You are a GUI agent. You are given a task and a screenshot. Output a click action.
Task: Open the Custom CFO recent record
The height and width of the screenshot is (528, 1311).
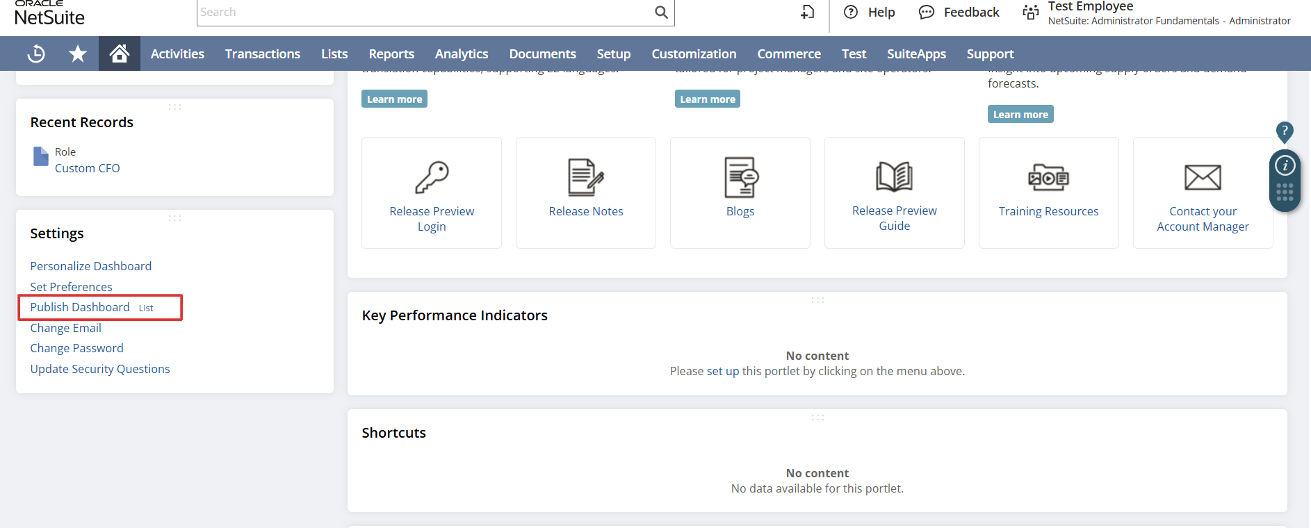pos(87,168)
